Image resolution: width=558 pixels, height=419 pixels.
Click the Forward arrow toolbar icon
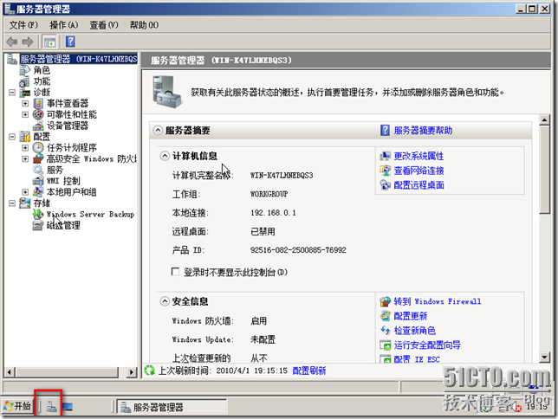pos(28,42)
